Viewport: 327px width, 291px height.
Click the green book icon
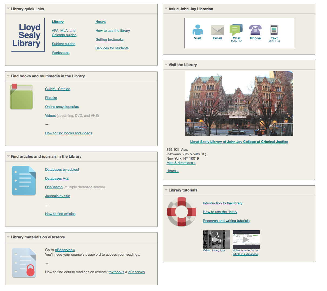click(x=21, y=97)
